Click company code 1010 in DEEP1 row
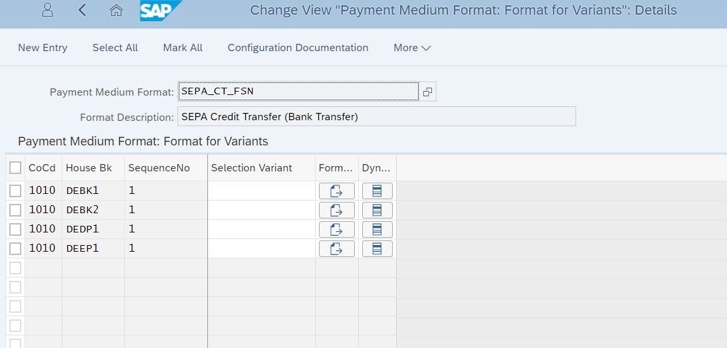Screen dimensions: 727x348 pyautogui.click(x=43, y=248)
